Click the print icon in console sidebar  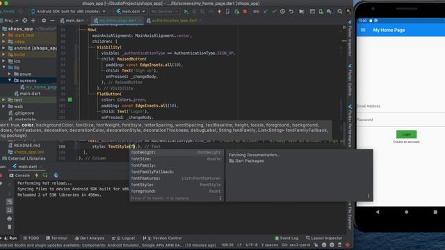click(9, 219)
